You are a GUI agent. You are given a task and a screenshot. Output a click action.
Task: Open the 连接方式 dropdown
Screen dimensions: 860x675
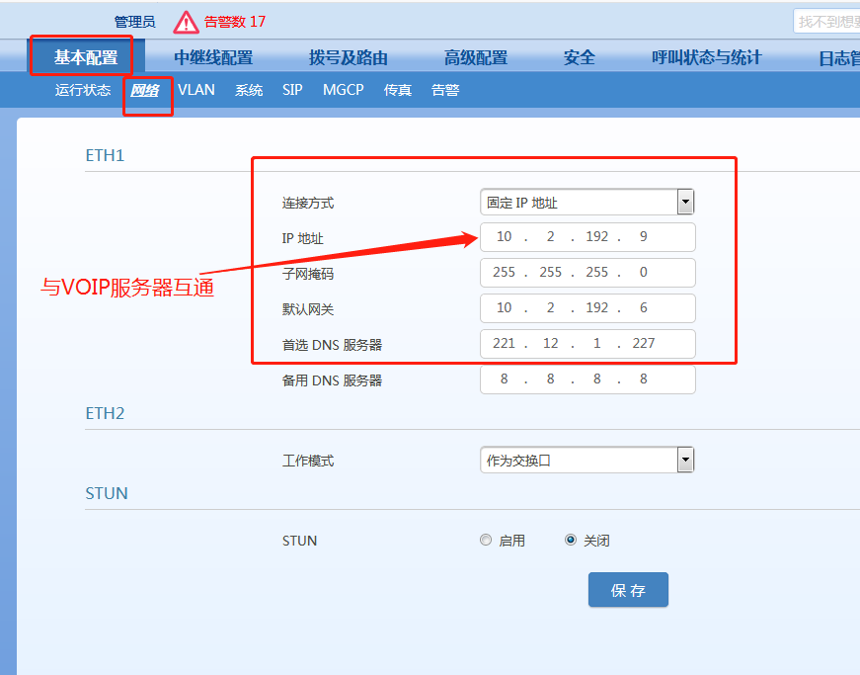(685, 202)
